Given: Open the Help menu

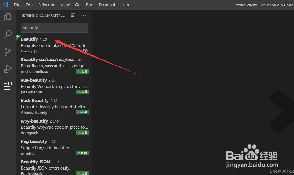Looking at the screenshot, I should click(x=125, y=5).
